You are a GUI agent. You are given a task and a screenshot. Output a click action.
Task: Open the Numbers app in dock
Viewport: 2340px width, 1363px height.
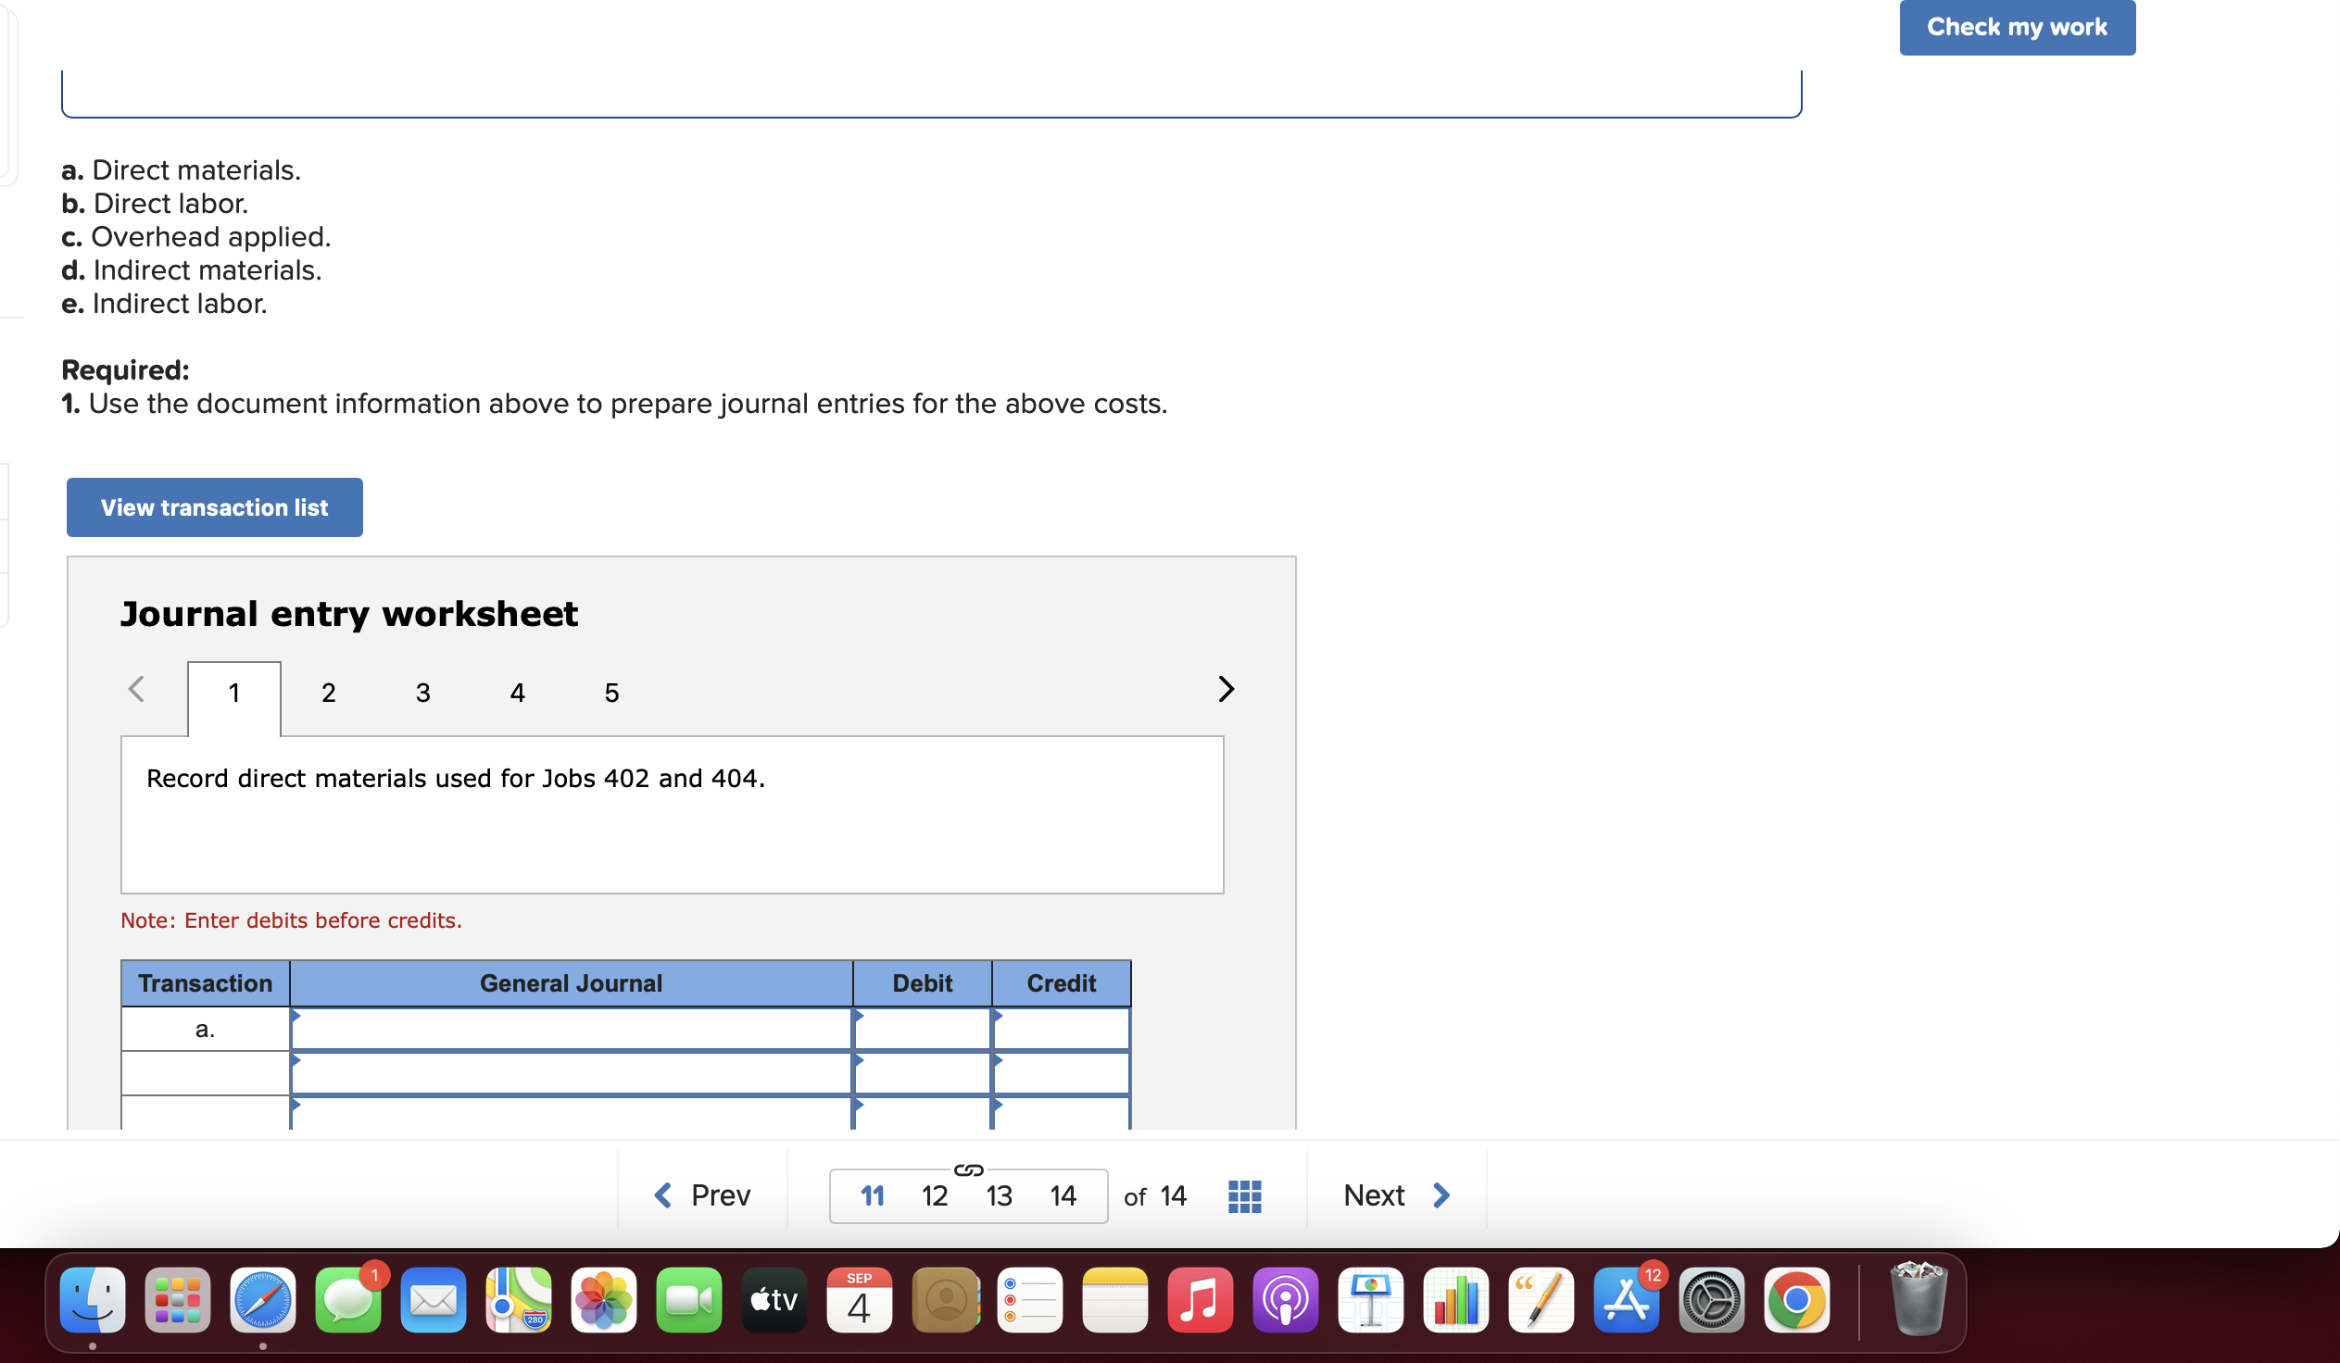[x=1455, y=1300]
